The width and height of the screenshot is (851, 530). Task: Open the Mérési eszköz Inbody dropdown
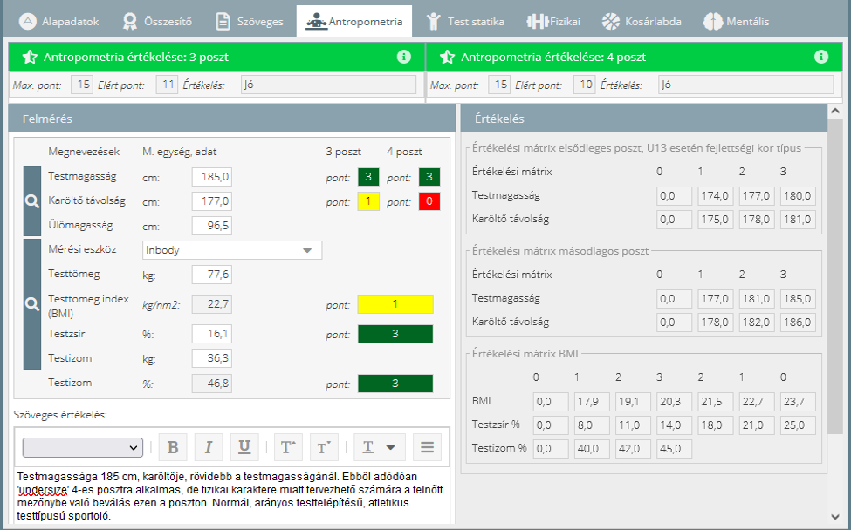[232, 251]
